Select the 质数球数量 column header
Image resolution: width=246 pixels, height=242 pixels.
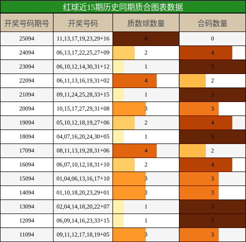click(146, 23)
